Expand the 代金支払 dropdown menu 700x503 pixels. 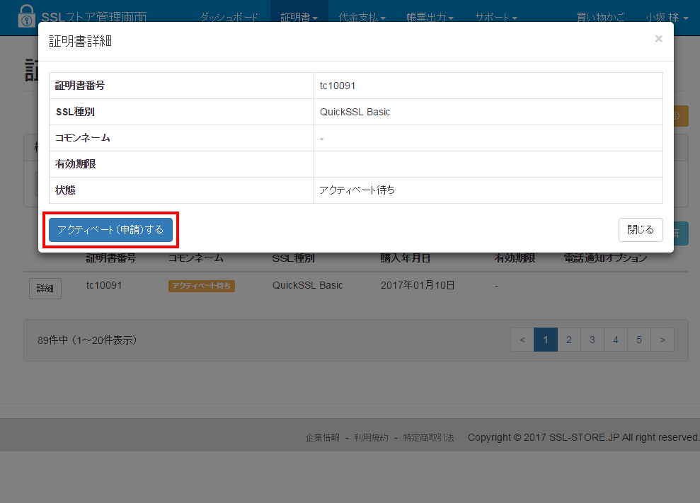(x=362, y=18)
